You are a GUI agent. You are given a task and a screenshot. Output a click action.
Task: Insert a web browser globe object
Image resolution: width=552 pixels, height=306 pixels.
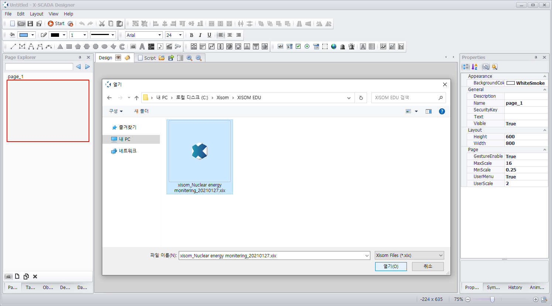click(334, 46)
